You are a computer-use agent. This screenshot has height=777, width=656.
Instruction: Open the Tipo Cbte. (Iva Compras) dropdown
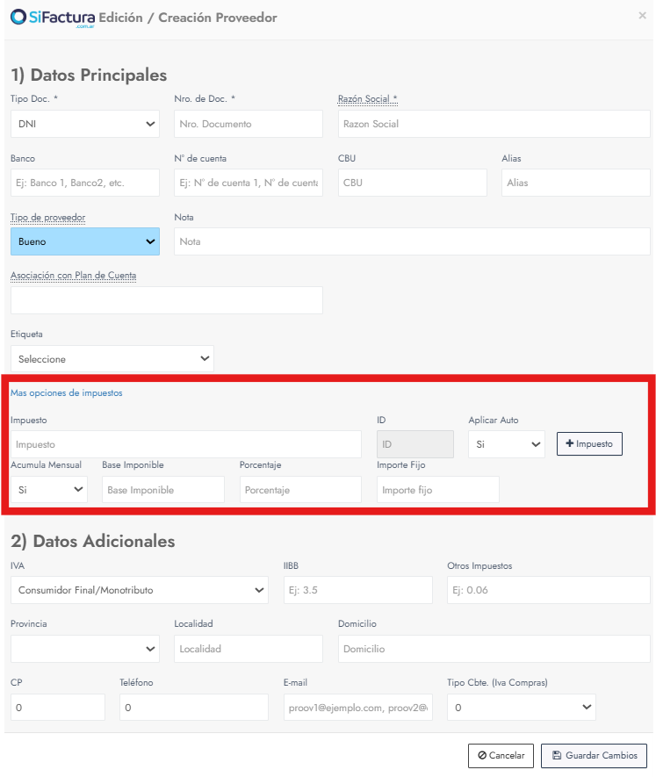tap(521, 707)
